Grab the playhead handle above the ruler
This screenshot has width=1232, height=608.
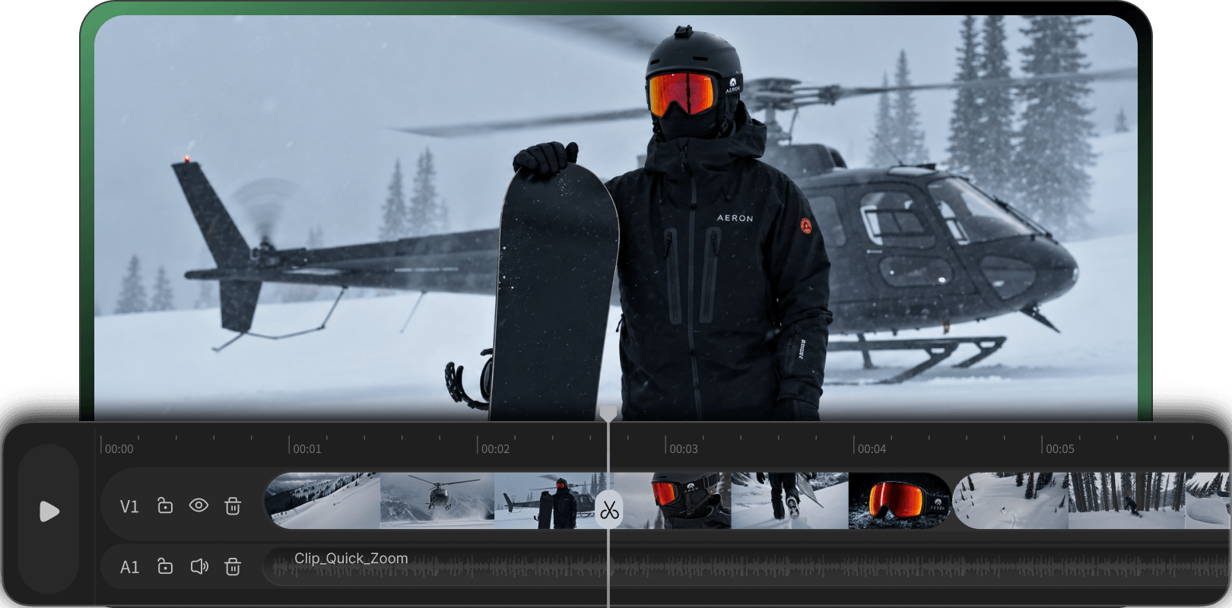pyautogui.click(x=608, y=413)
